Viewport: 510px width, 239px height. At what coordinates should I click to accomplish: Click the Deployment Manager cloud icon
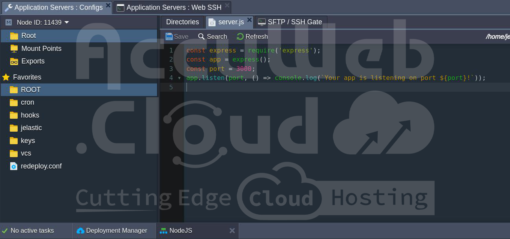80,231
